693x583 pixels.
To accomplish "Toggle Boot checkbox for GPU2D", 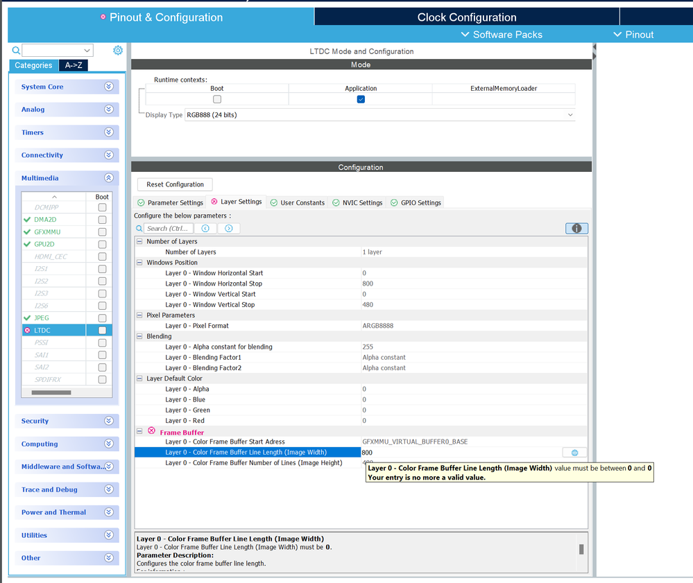I will (x=102, y=244).
